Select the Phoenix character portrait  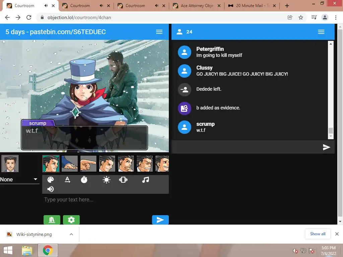coord(10,164)
